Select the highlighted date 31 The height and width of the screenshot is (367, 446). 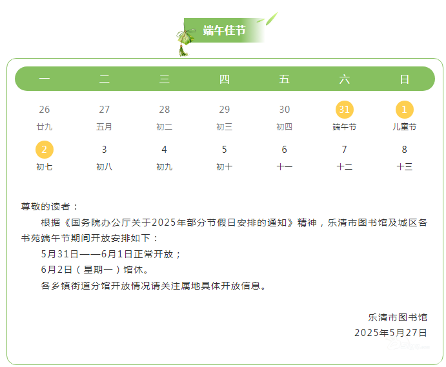point(345,110)
